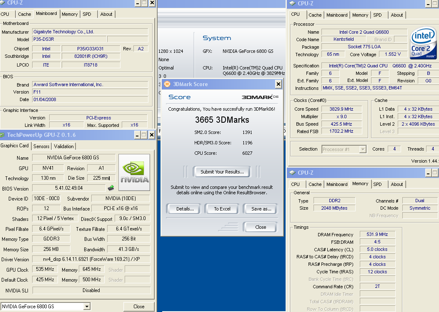The height and width of the screenshot is (312, 439).
Task: Minimize the GPU-Z window
Action: [x=137, y=135]
